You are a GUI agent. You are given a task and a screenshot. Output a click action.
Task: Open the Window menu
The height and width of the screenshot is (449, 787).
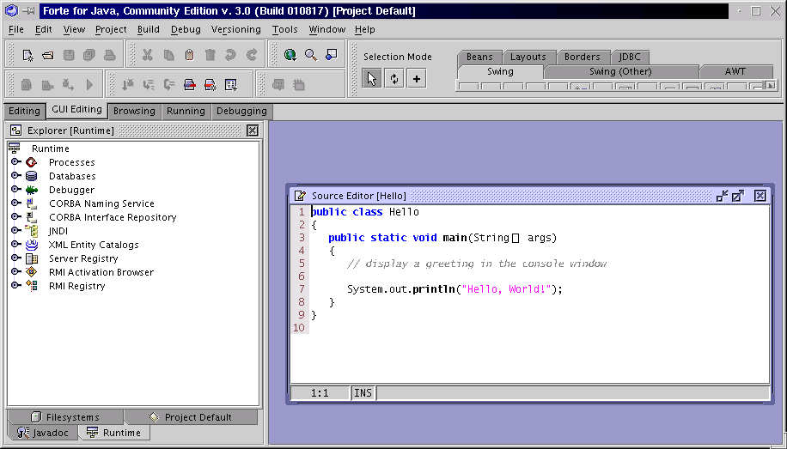[x=326, y=29]
